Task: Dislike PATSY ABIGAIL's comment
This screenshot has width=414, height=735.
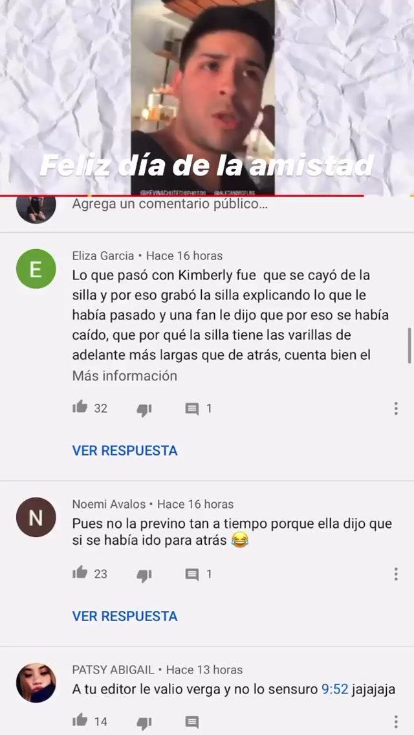Action: coord(144,723)
